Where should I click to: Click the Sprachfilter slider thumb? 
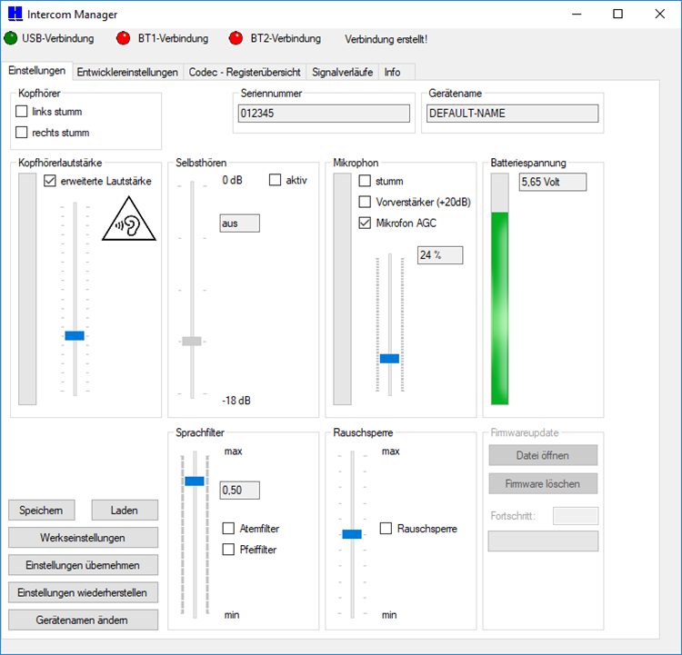point(195,481)
